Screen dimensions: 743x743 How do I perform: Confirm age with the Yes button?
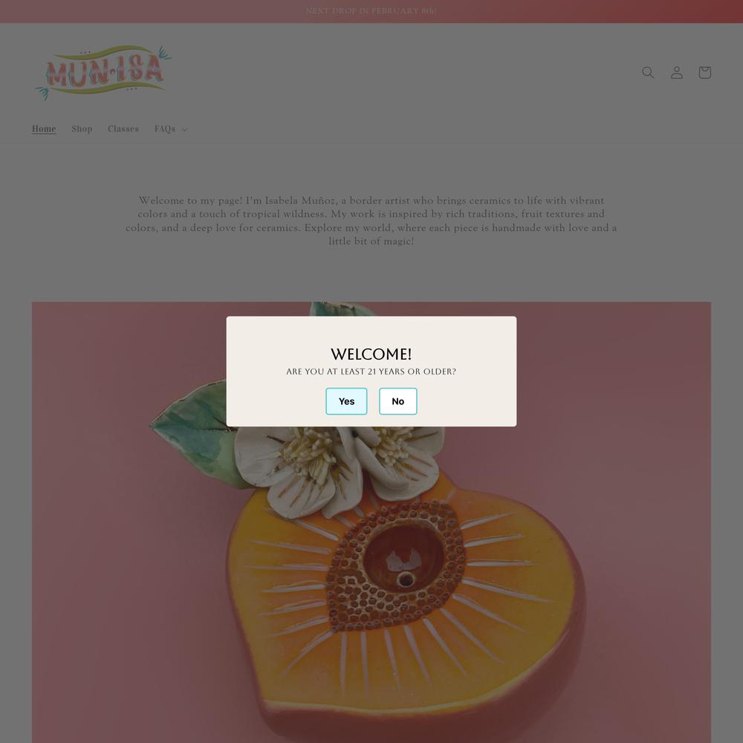point(346,401)
